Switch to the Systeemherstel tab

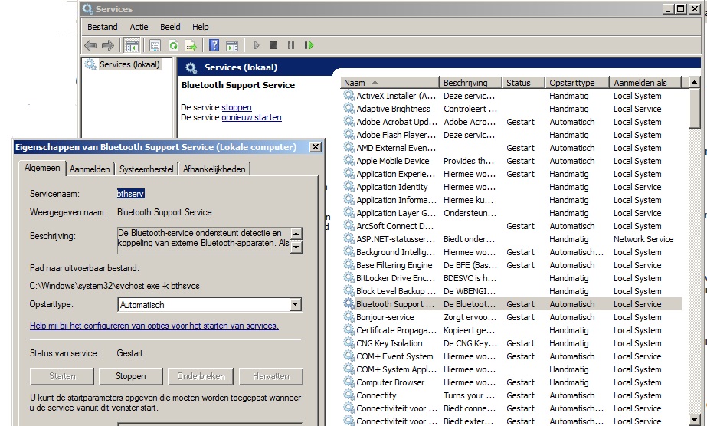(146, 169)
